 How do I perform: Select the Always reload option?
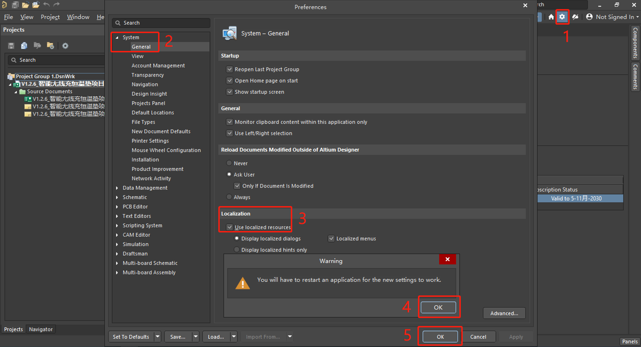(x=229, y=197)
